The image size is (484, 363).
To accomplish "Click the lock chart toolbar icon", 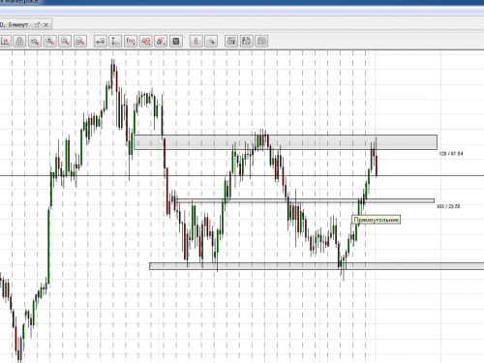I will pyautogui.click(x=19, y=41).
